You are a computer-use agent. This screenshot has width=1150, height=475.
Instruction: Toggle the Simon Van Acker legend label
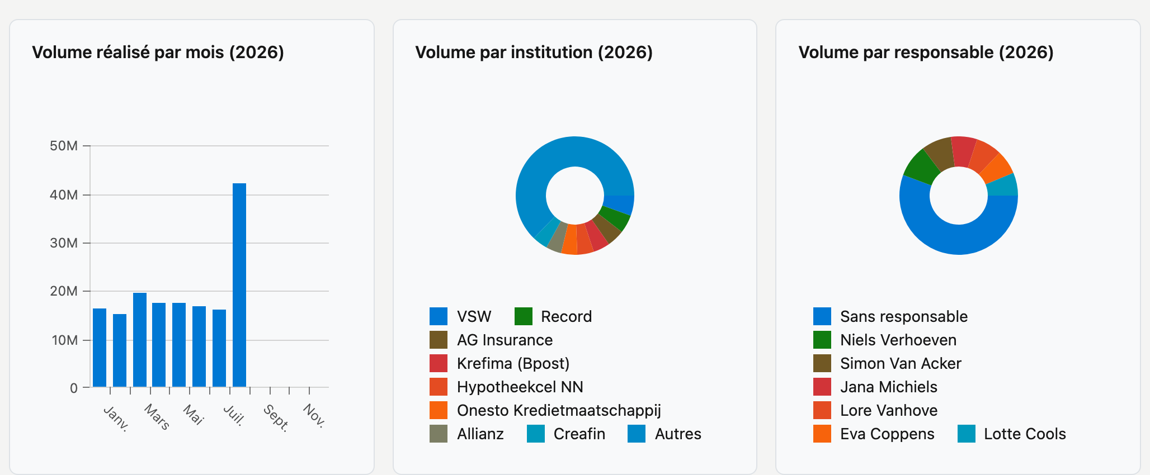[x=901, y=364]
